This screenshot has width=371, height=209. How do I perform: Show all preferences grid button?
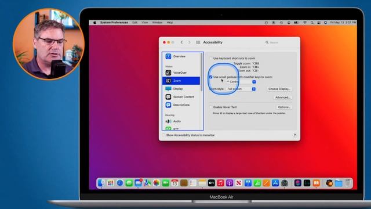coord(198,42)
